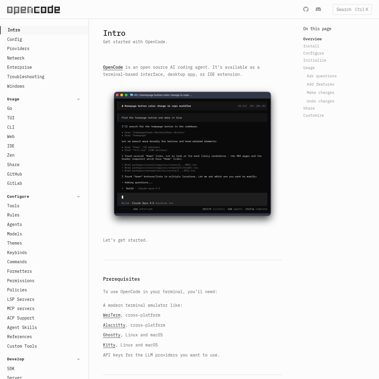Click the Configure section header in sidebar
The width and height of the screenshot is (379, 379).
pos(18,197)
